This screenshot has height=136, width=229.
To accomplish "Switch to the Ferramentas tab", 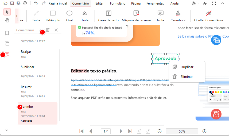I will click(155, 3).
